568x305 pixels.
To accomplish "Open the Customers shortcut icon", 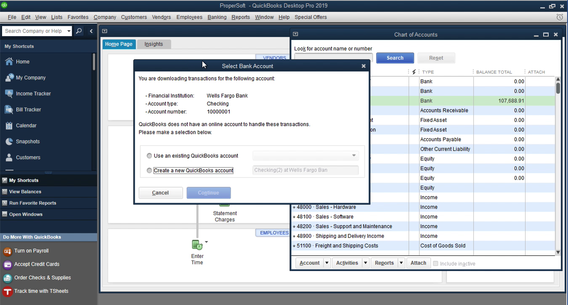I will (9, 157).
